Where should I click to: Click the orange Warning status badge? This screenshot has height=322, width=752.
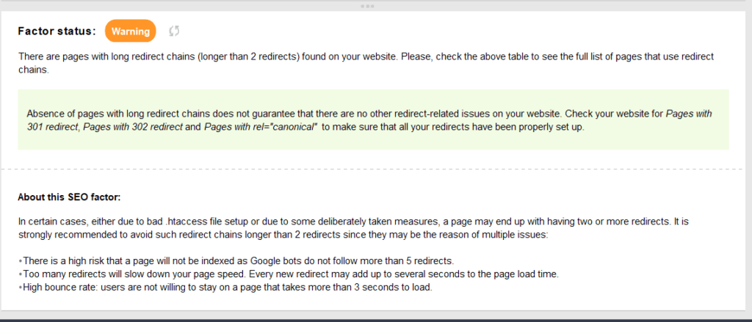click(x=131, y=31)
